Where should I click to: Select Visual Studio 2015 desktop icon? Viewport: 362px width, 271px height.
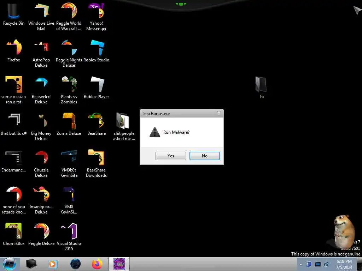click(x=69, y=237)
